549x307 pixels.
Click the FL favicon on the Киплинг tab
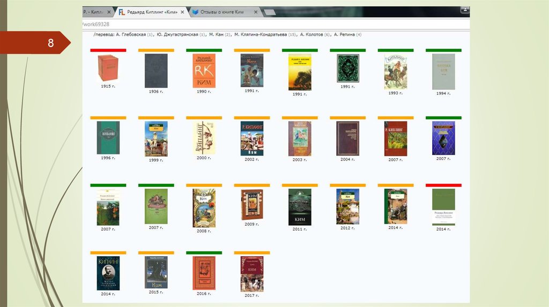pos(122,12)
